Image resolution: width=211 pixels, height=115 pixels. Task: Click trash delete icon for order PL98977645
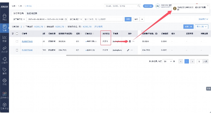click(130, 41)
